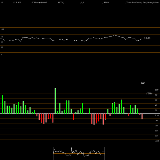Click the -60 label on the MR axis
This screenshot has width=160, height=160.
coord(156,131)
